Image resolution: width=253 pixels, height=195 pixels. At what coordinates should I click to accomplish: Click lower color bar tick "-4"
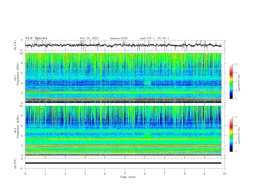pos(236,126)
